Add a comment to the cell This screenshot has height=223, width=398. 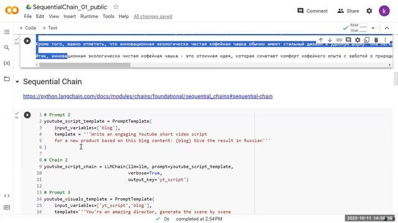[x=348, y=40]
